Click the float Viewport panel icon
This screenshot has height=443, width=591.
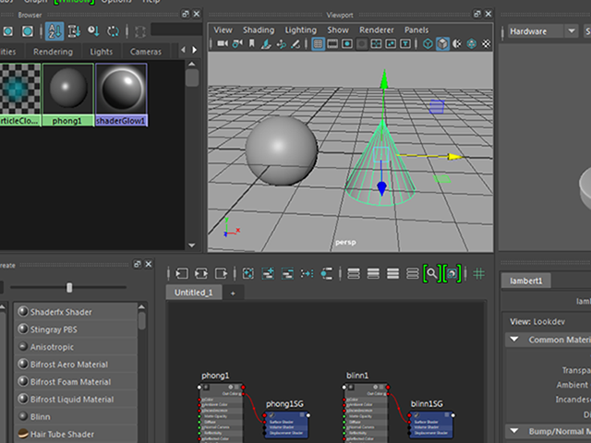[477, 14]
